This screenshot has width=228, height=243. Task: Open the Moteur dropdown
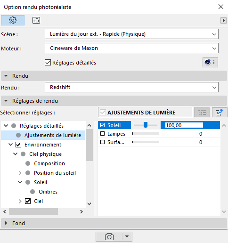[131, 48]
